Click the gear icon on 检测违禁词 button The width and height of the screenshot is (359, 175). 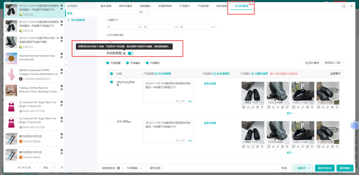pyautogui.click(x=119, y=168)
